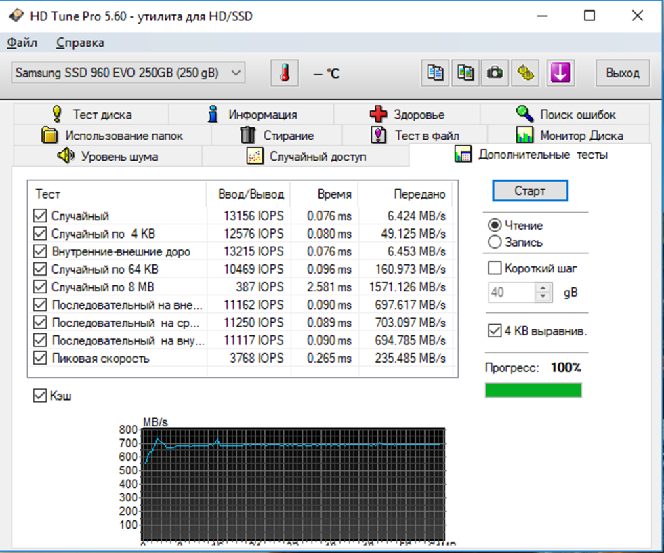Toggle the Кэш checkbox
Image resolution: width=664 pixels, height=553 pixels.
[40, 395]
